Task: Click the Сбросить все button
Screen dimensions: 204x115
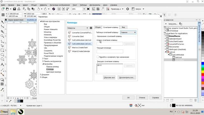Action: click(109, 77)
